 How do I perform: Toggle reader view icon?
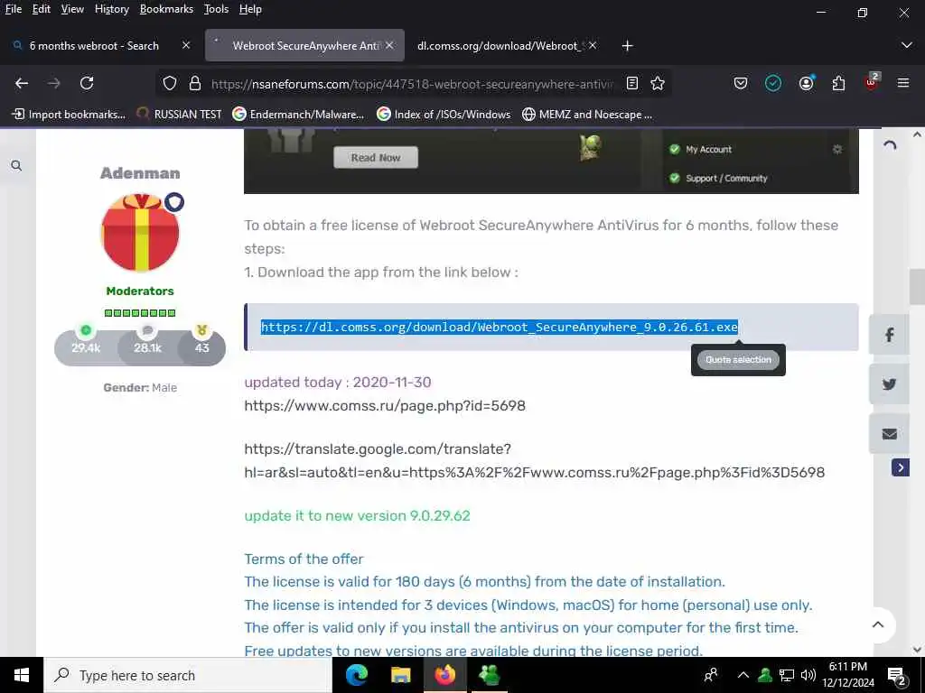632,84
